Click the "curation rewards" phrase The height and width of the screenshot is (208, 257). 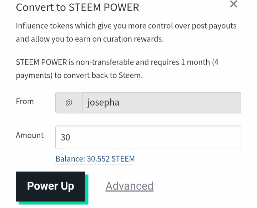pos(133,39)
